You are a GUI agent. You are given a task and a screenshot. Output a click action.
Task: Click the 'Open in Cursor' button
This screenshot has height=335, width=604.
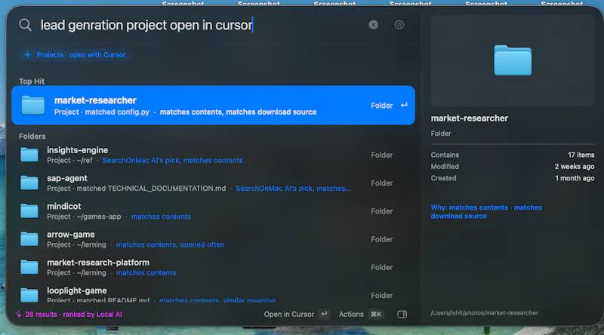(289, 314)
